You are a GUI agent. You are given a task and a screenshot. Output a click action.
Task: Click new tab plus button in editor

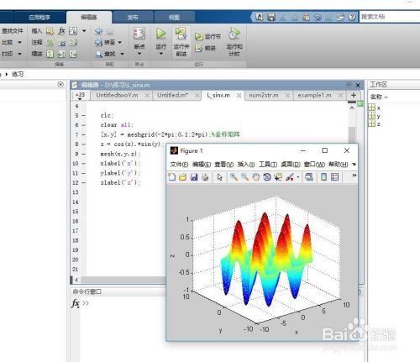[354, 95]
